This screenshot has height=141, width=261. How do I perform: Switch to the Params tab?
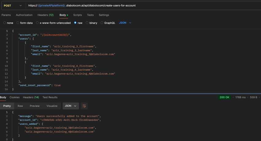(6, 15)
